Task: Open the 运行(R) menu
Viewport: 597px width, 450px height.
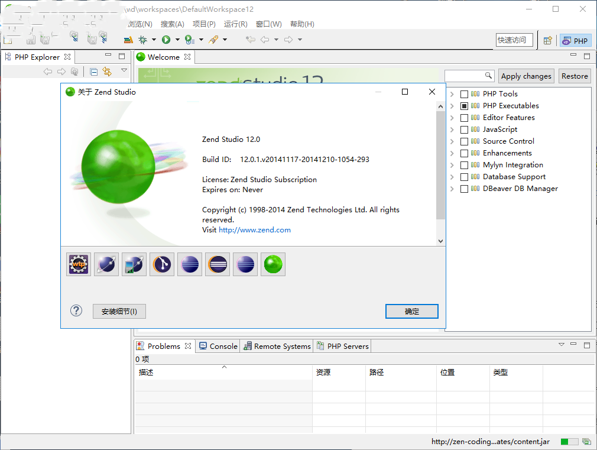Action: 236,24
